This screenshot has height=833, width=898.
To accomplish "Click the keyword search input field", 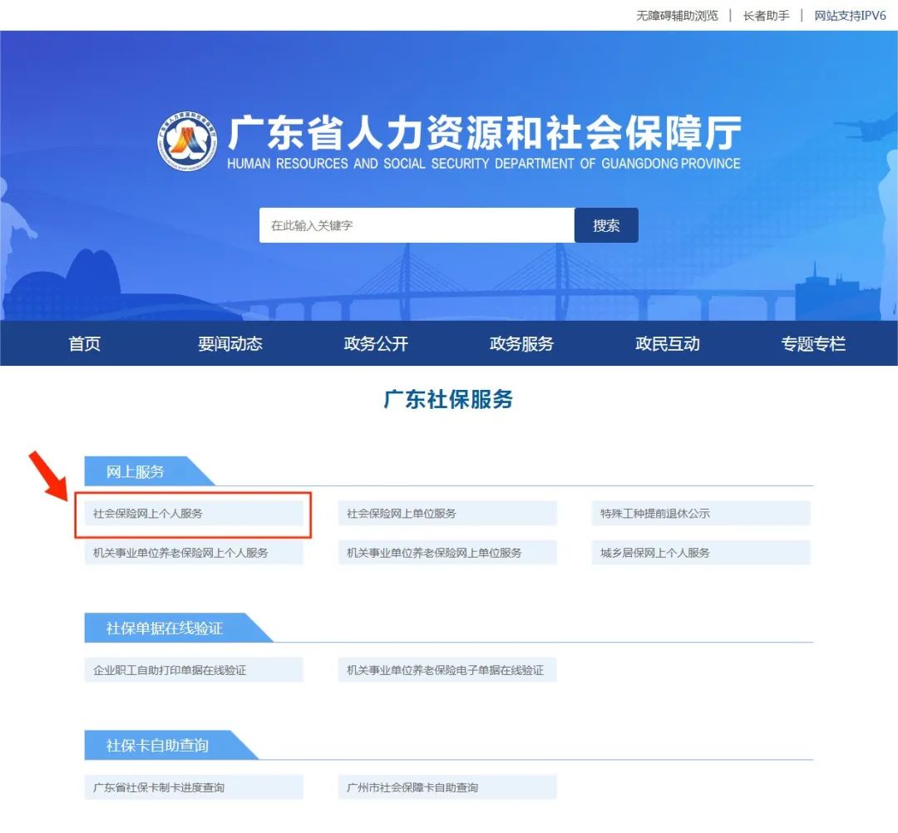I will pos(416,224).
